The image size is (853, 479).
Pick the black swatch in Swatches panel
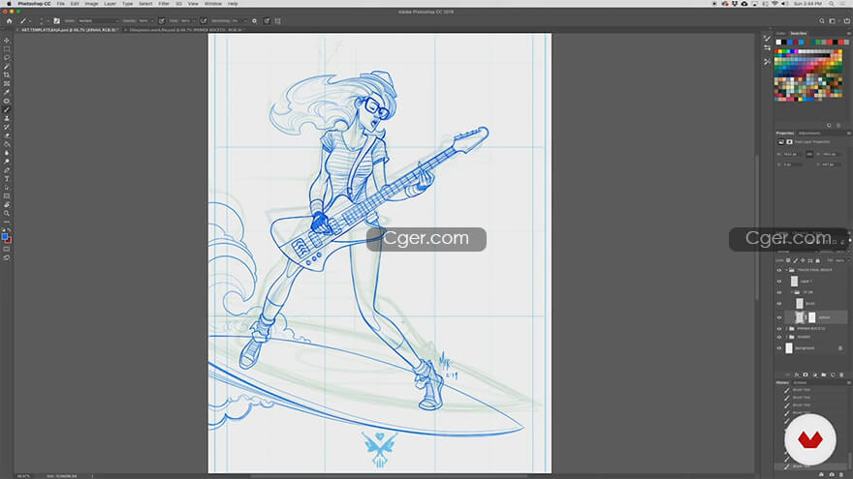[x=784, y=42]
